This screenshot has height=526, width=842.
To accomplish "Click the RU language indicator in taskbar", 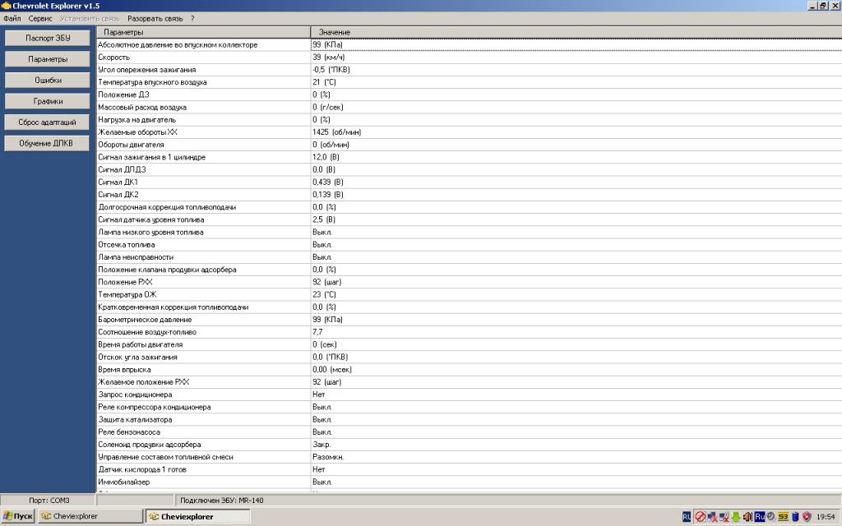I will point(687,516).
